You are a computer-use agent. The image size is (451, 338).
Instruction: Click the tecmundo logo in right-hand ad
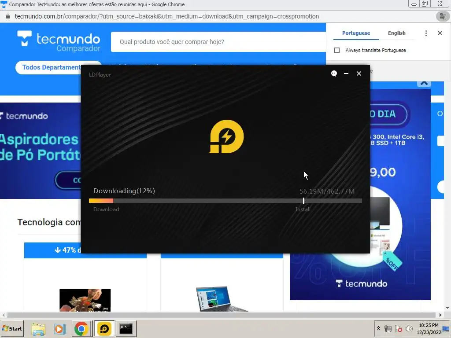tap(362, 284)
